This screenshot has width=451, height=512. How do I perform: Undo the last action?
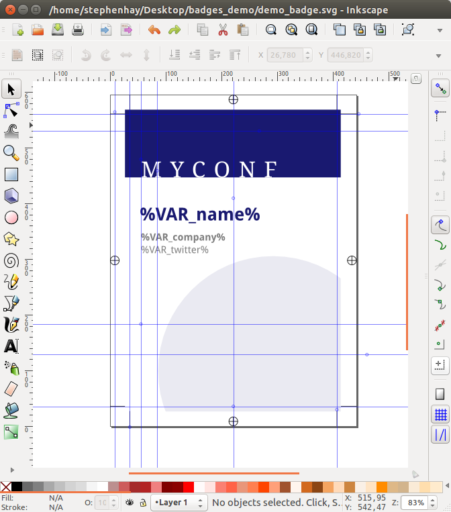(x=154, y=30)
